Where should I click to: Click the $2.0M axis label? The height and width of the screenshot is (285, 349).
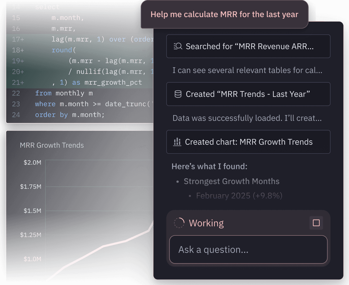click(x=32, y=163)
